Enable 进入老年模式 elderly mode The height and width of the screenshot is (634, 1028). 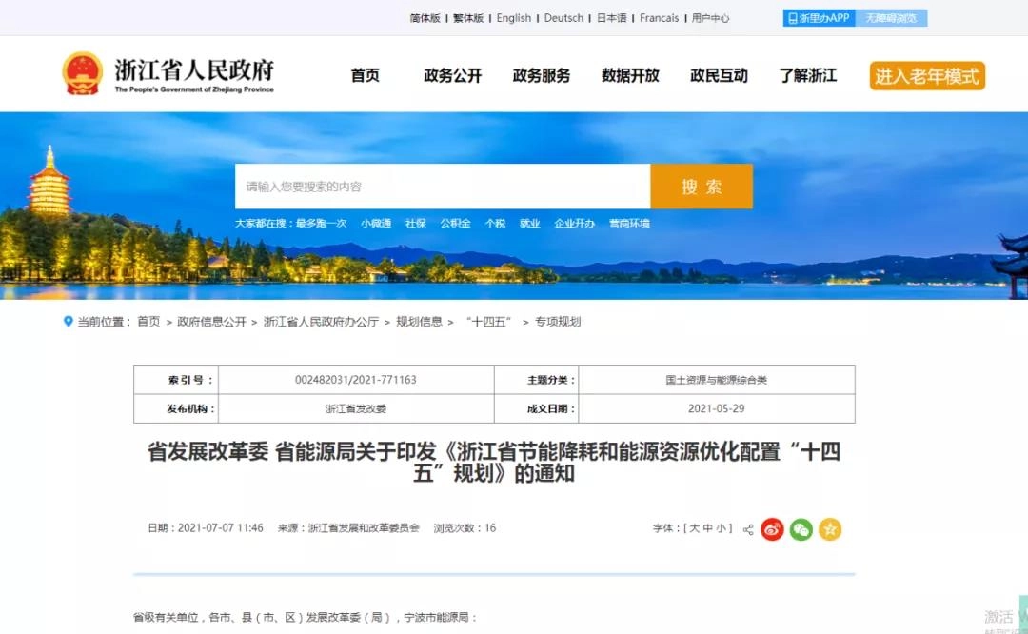[926, 76]
